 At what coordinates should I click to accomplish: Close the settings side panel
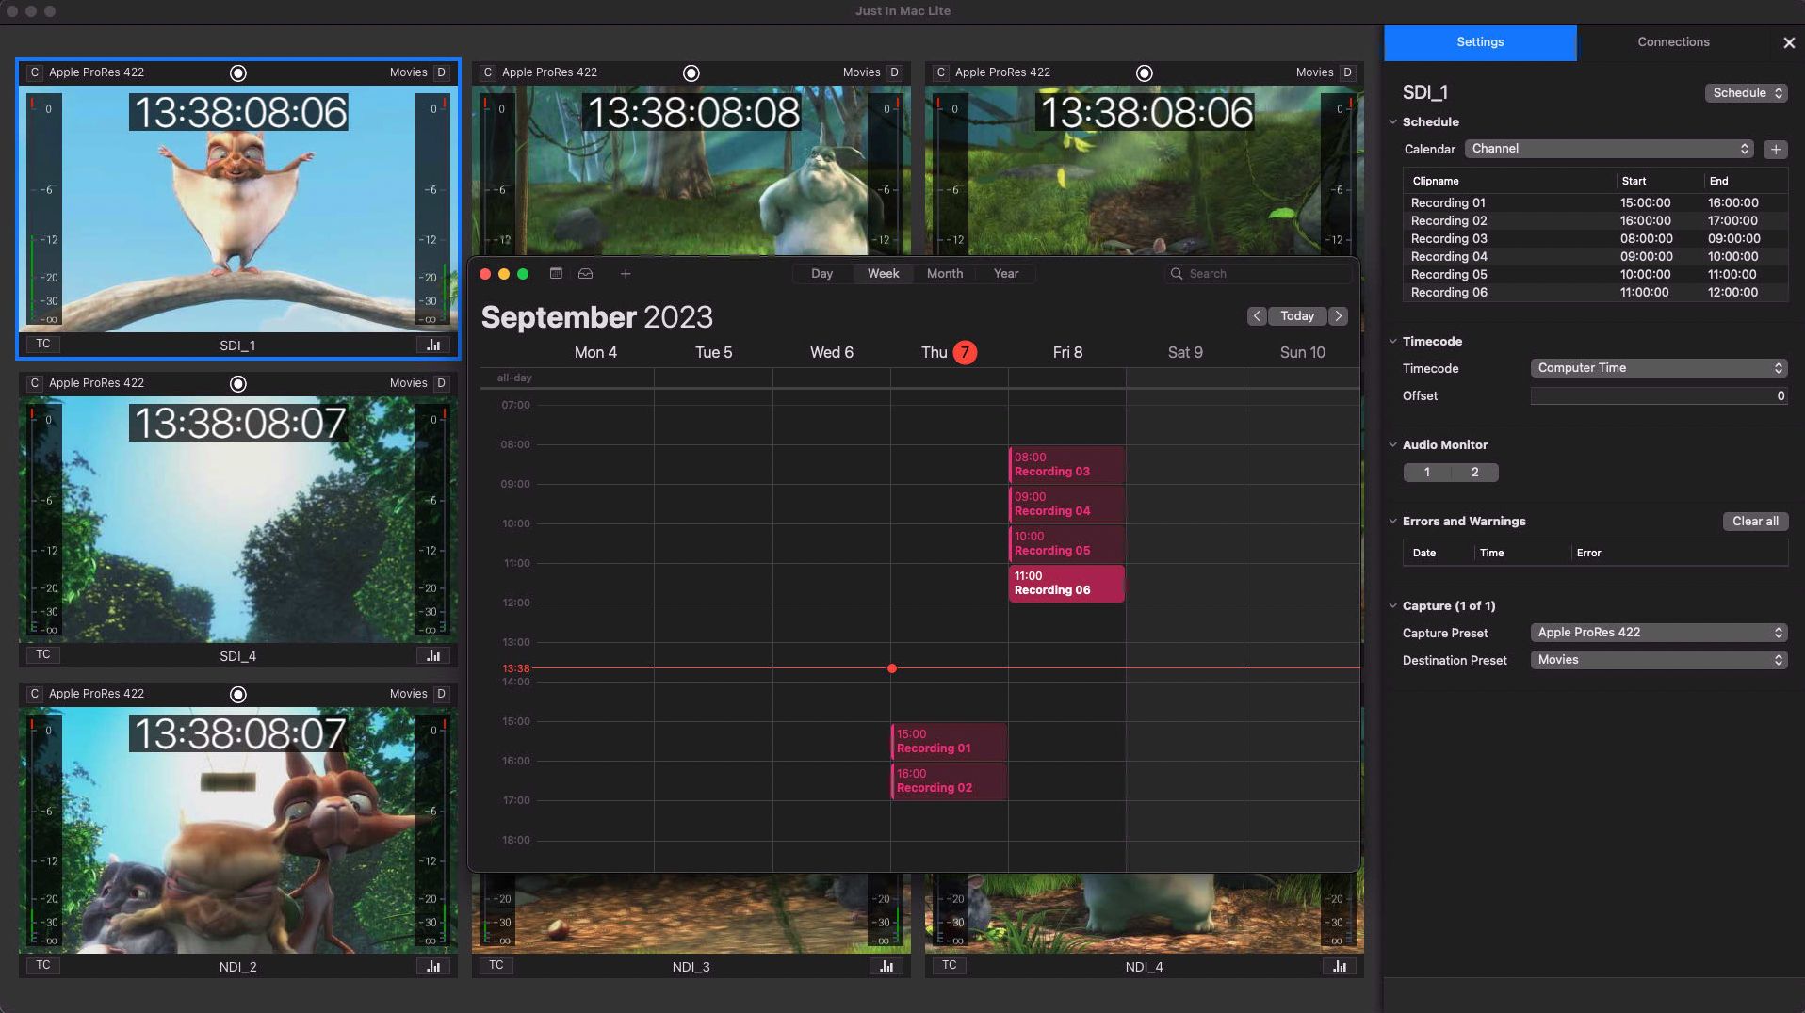(1788, 43)
